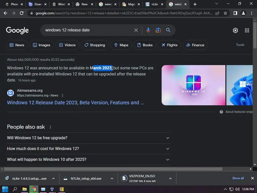The width and height of the screenshot is (257, 193).
Task: Click About featured snippets help icon
Action: point(221,112)
